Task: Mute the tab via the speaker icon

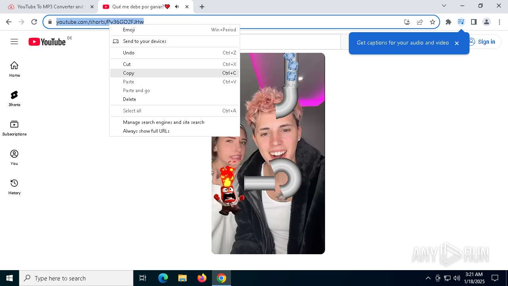Action: (x=177, y=7)
